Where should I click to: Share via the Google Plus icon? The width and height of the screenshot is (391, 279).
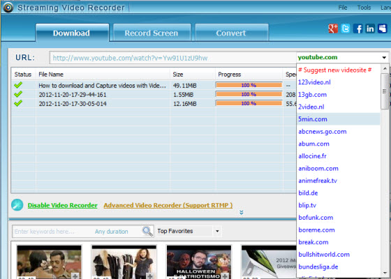coord(333,29)
